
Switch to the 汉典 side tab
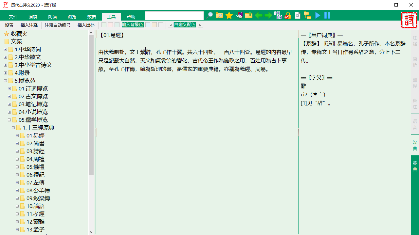coord(414,146)
